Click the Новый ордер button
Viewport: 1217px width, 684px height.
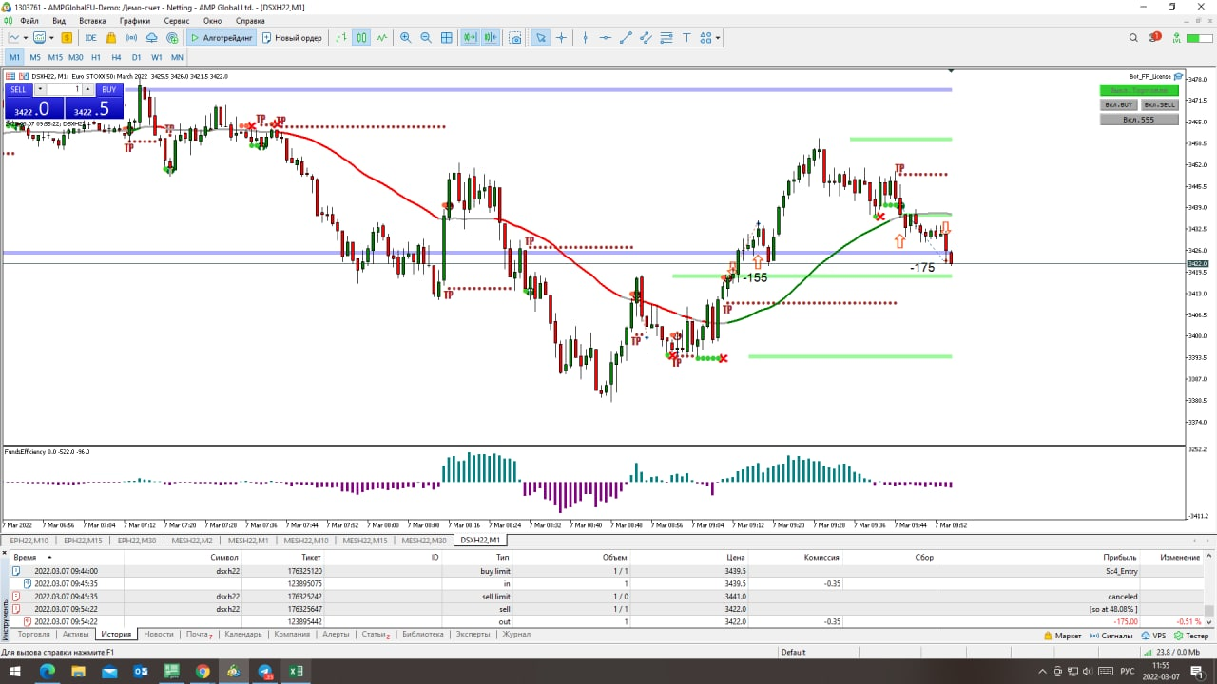tap(291, 38)
